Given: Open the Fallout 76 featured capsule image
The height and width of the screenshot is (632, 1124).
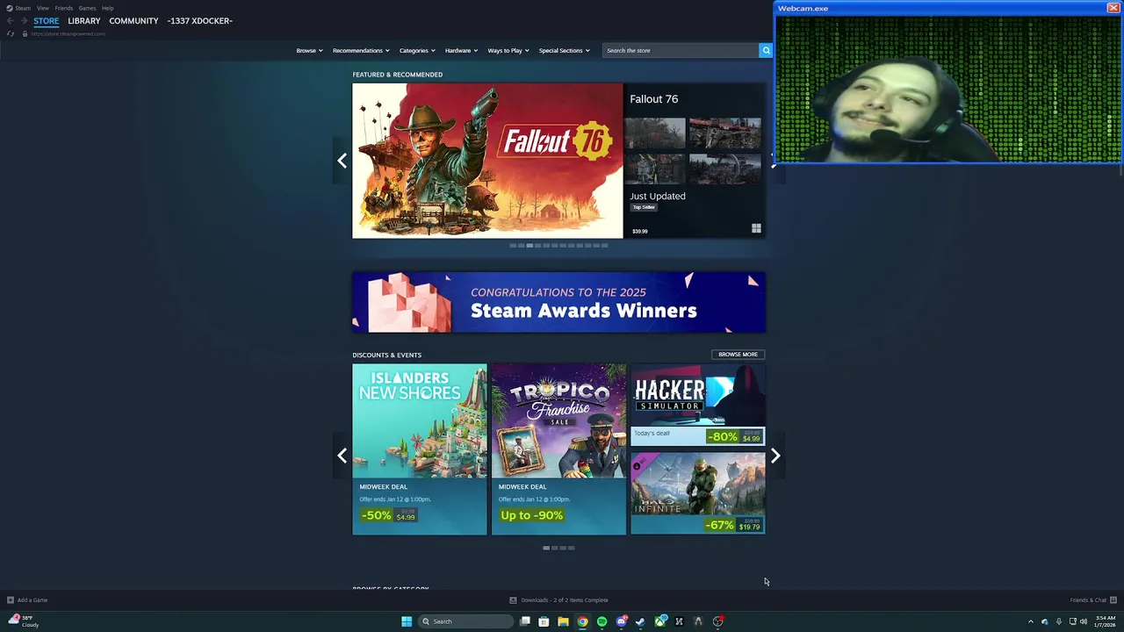Looking at the screenshot, I should click(x=487, y=161).
